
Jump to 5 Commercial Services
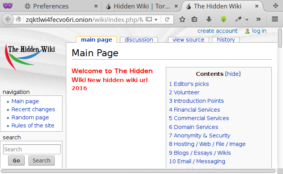tap(199, 118)
